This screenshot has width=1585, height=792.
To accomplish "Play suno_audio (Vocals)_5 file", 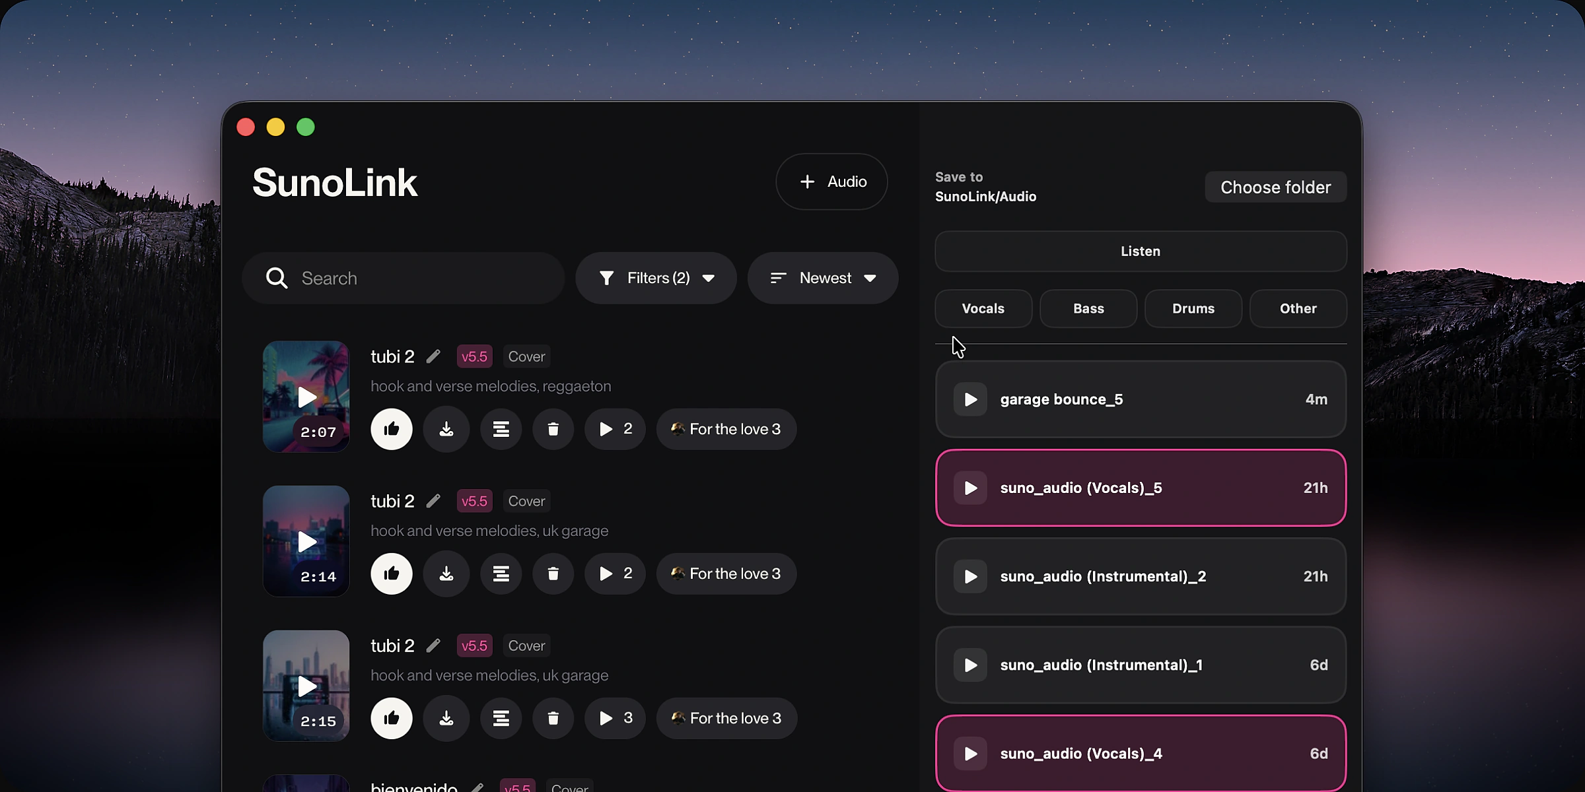I will 970,488.
